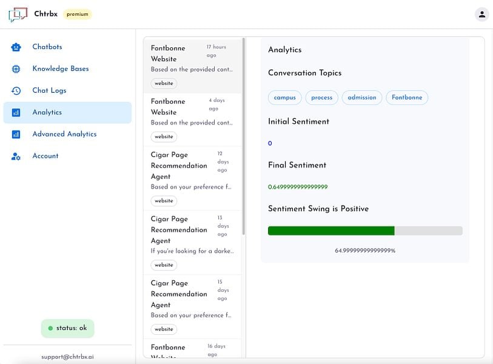
Task: Click the conversation list scrollbar
Action: pos(244,136)
